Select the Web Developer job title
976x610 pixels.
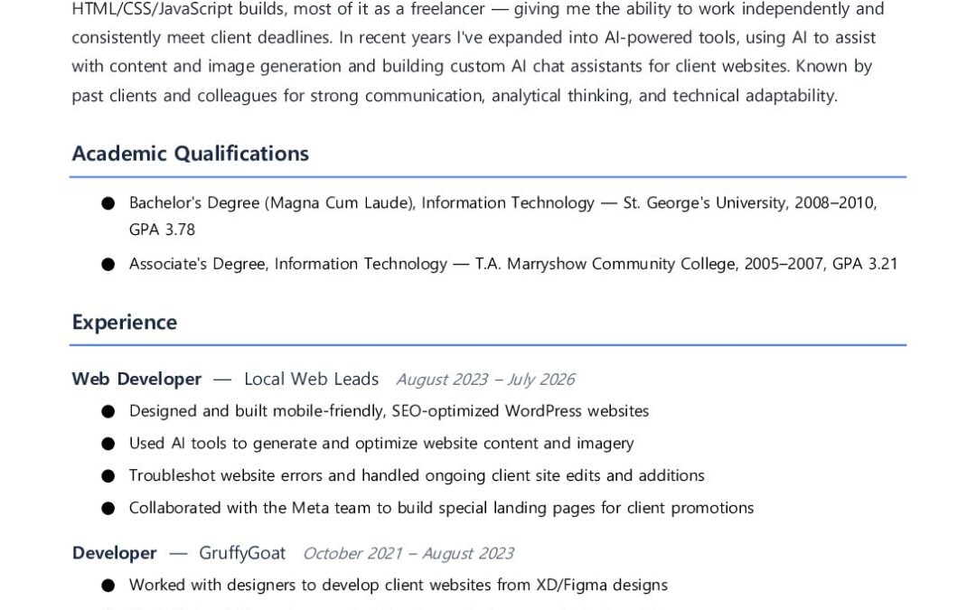pos(136,379)
